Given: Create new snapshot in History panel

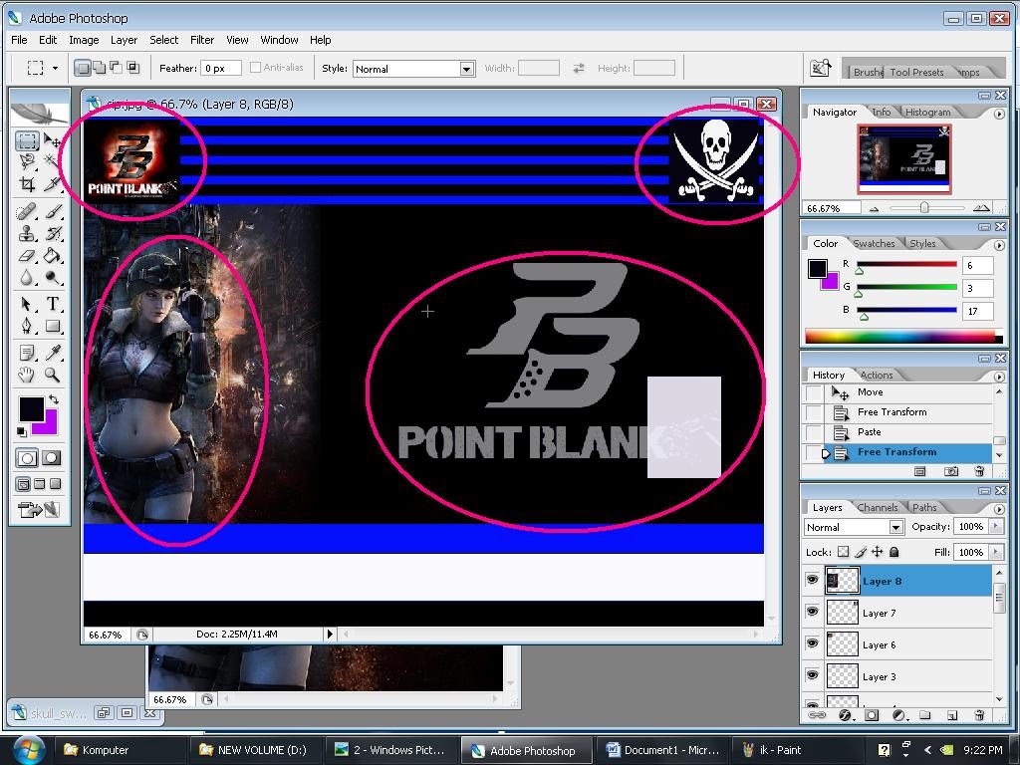Looking at the screenshot, I should pyautogui.click(x=951, y=471).
